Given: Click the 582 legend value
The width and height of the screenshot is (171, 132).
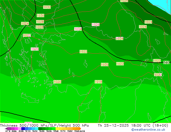Looking at the screenshot, I should (x=70, y=131).
